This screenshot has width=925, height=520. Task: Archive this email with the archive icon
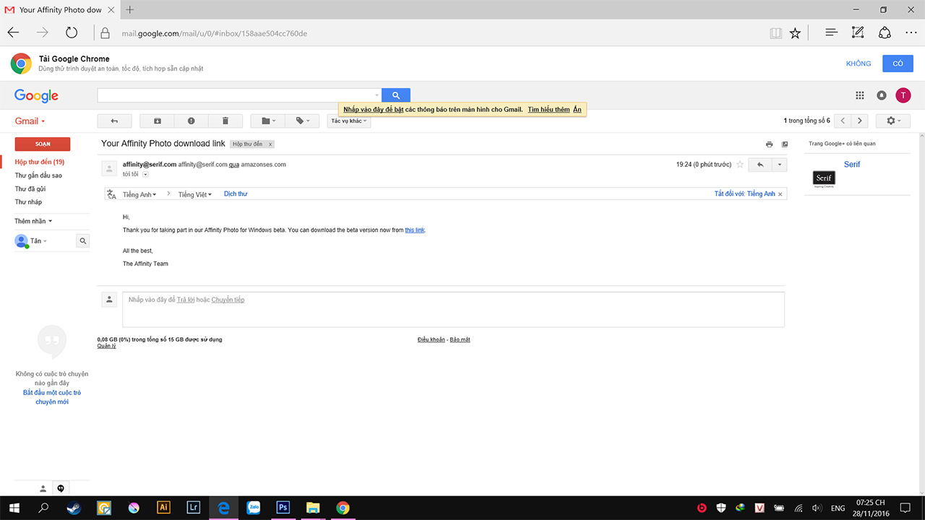[x=158, y=121]
